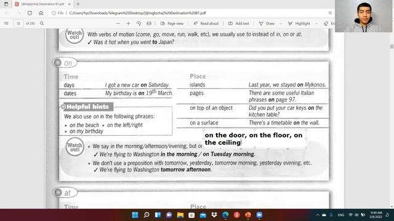Show hidden tray icons chevron
Screen dimensions: 394x221
(x=318, y=215)
